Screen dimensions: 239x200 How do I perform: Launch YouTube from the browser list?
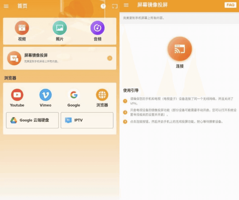point(17,95)
